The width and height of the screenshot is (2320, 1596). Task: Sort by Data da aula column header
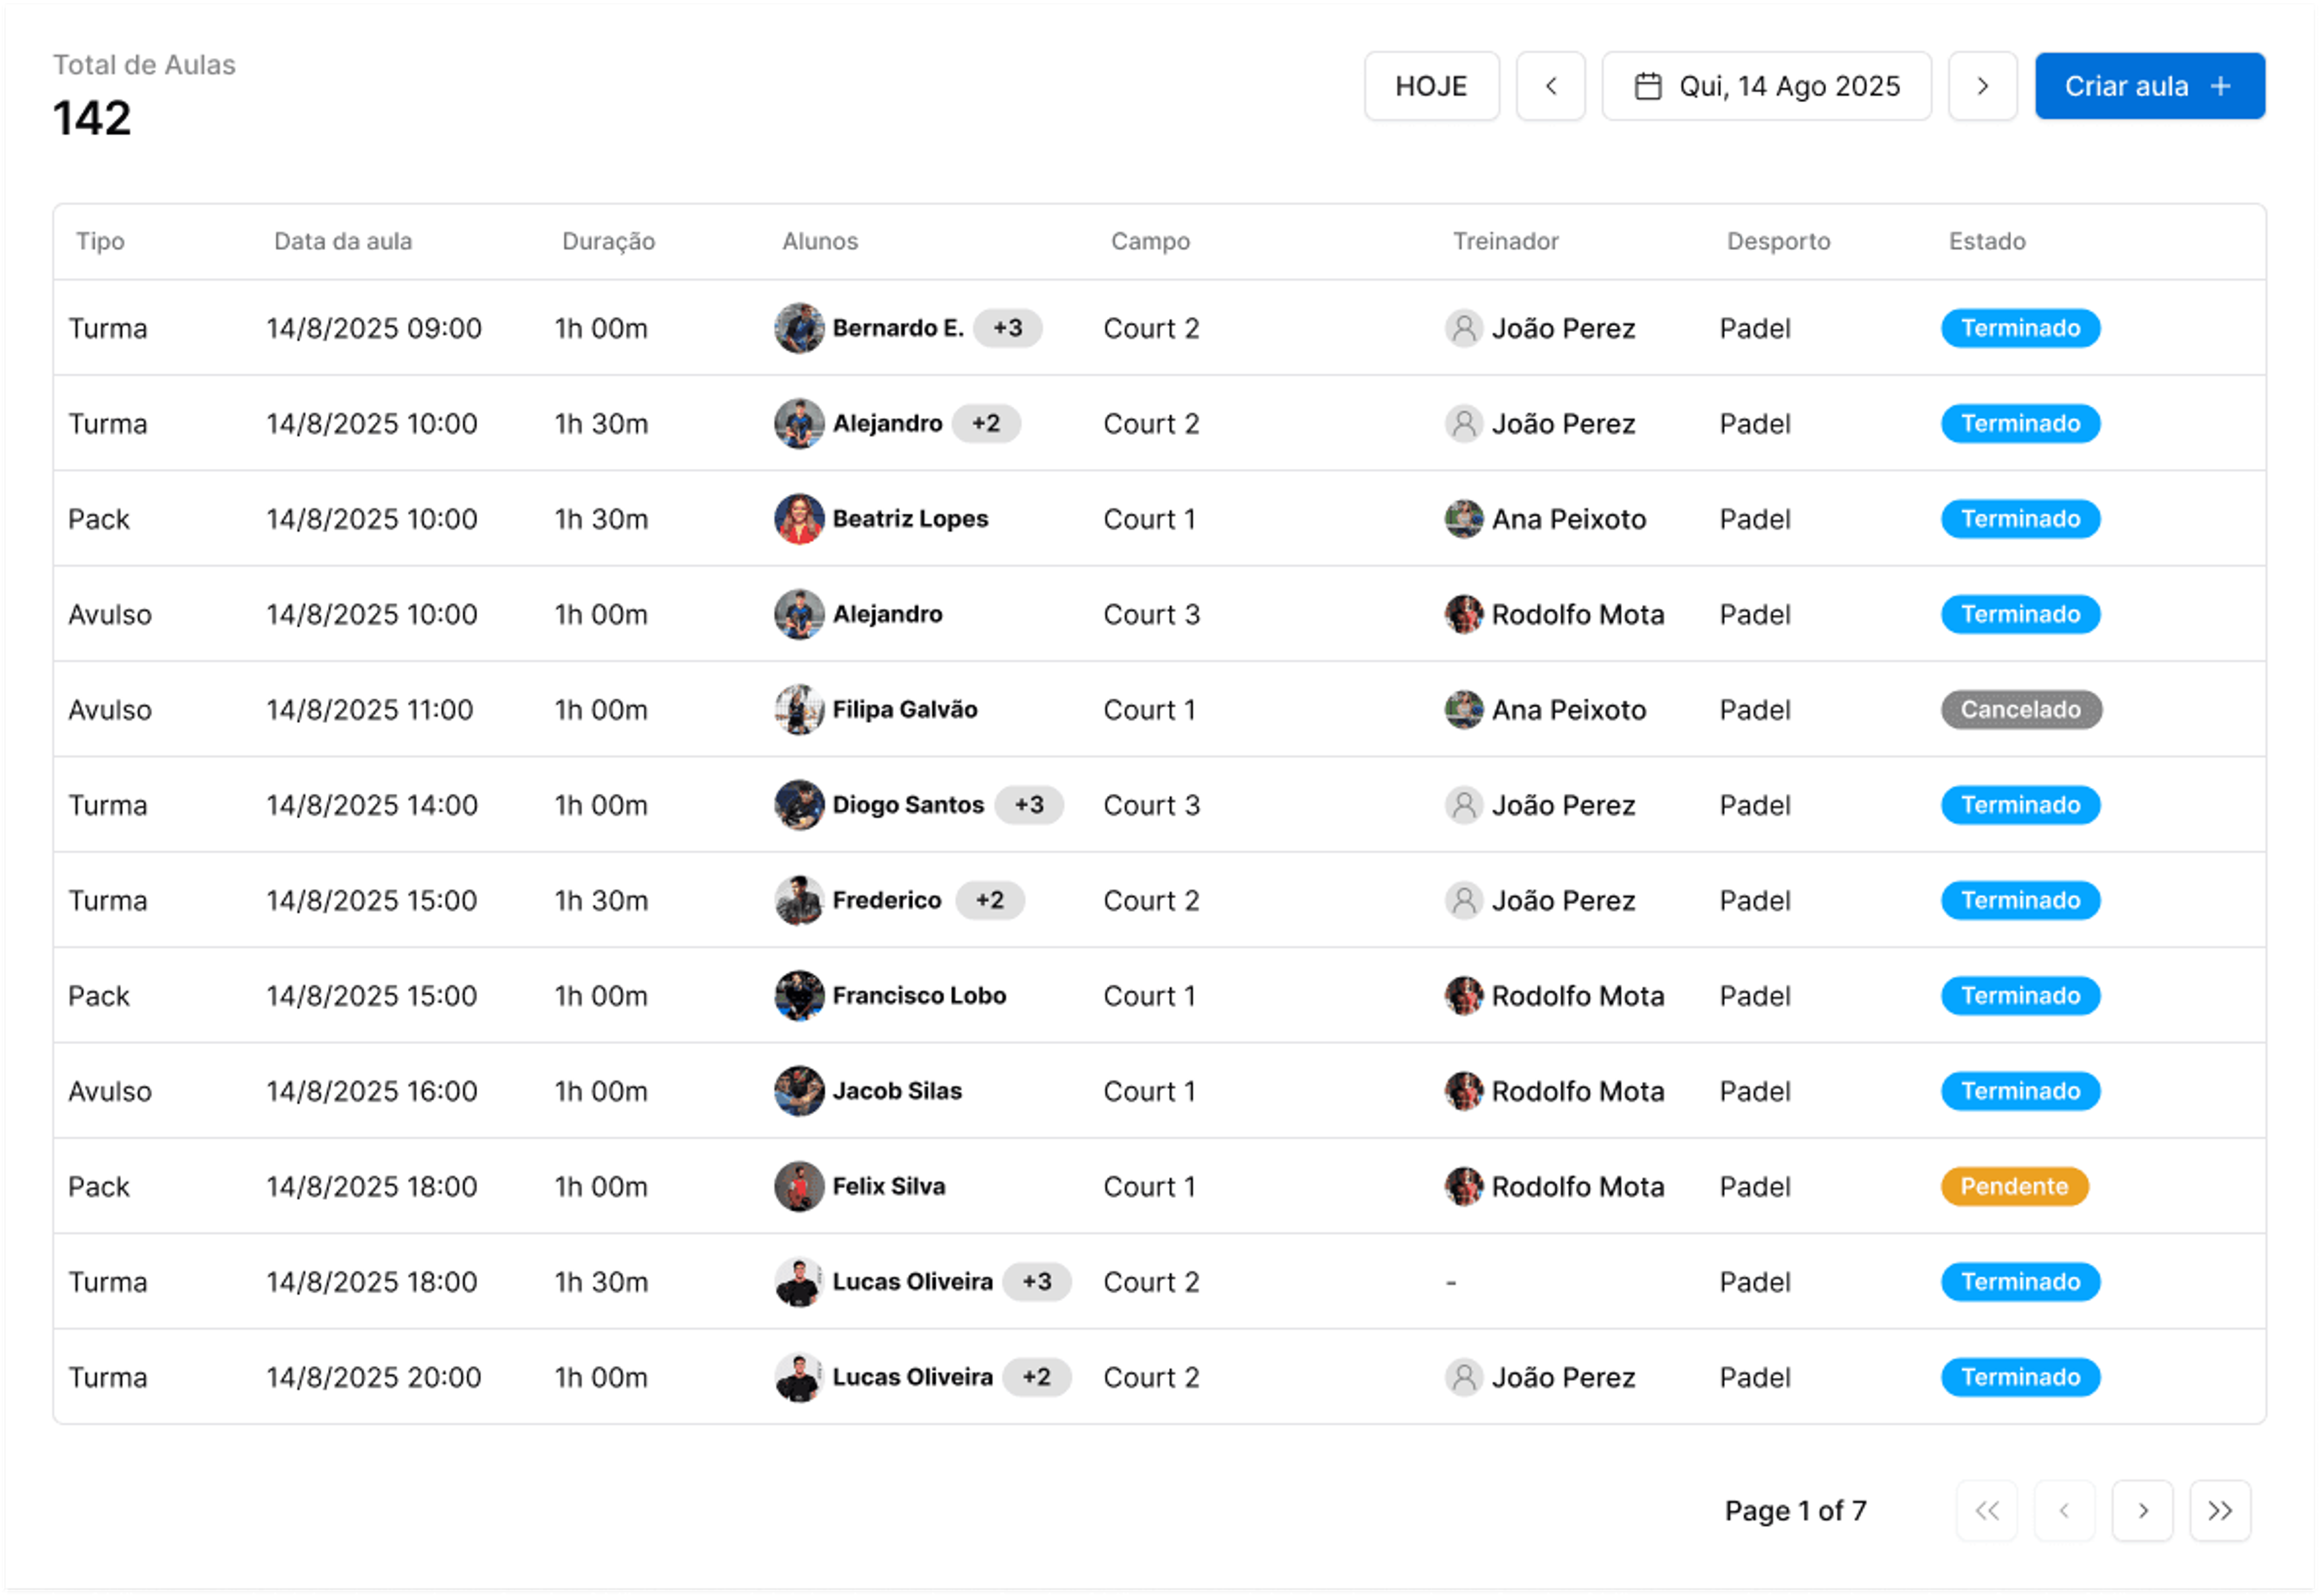pyautogui.click(x=343, y=241)
